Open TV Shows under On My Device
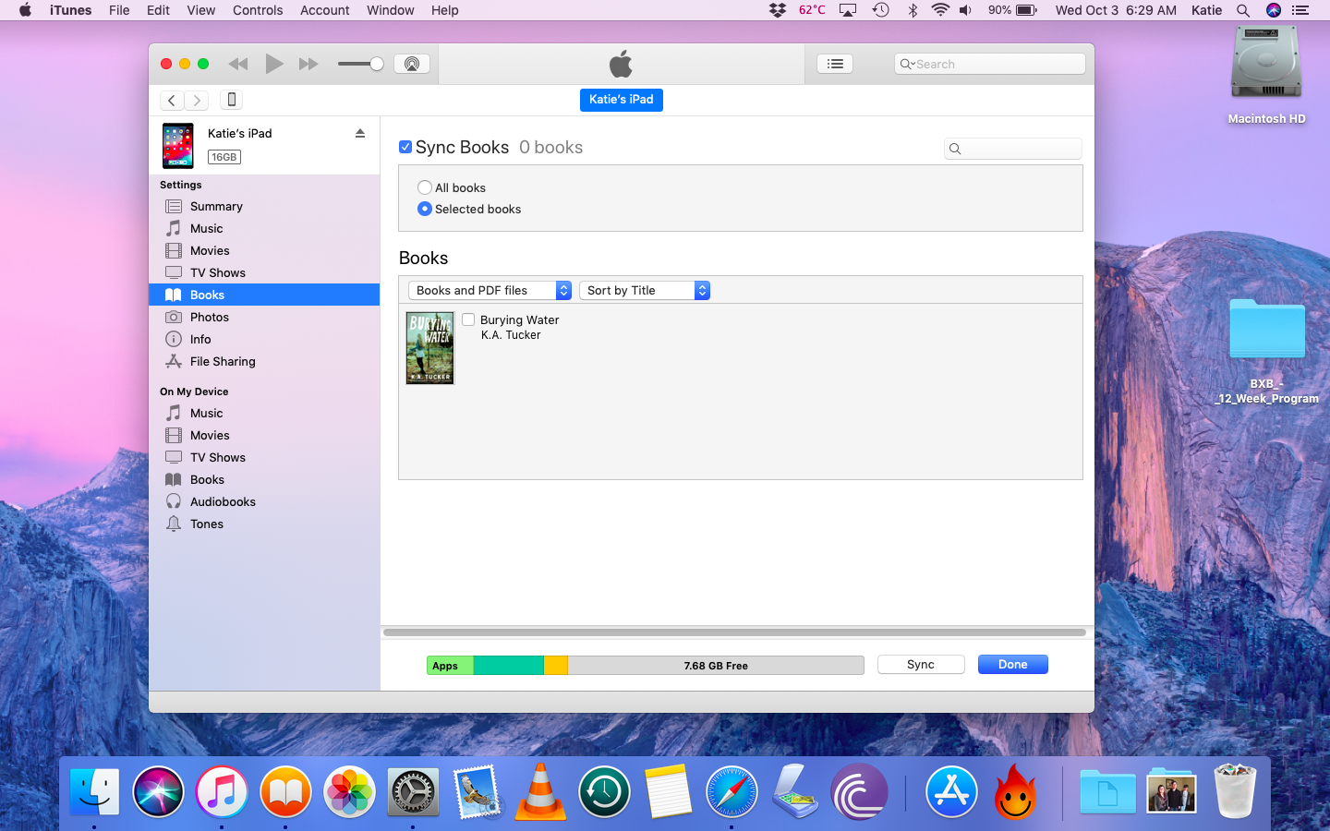The width and height of the screenshot is (1330, 831). [x=264, y=457]
